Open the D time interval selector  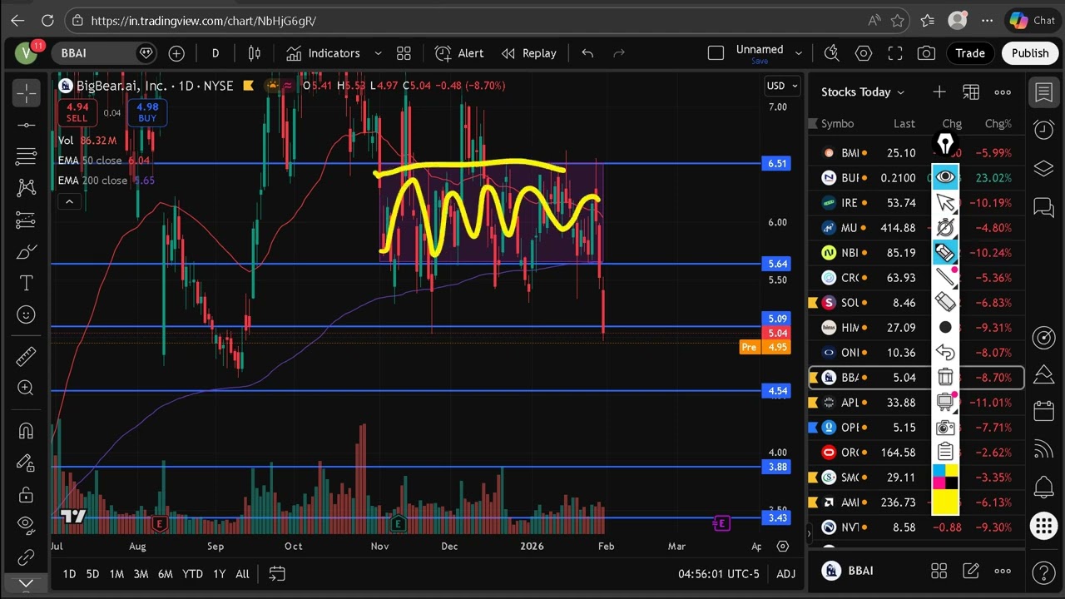coord(215,53)
